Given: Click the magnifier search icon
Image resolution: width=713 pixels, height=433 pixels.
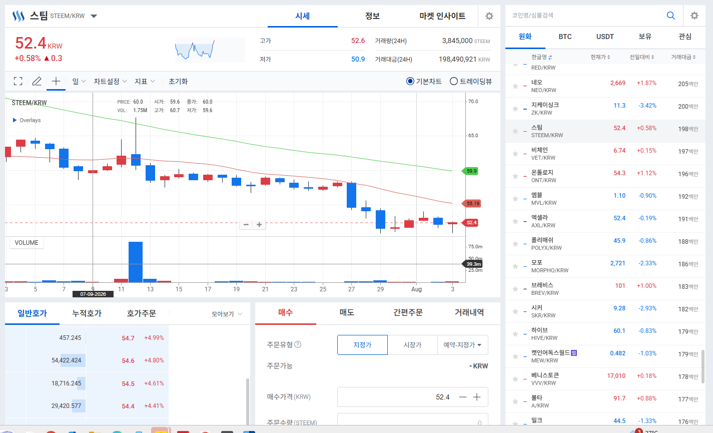Looking at the screenshot, I should pos(671,16).
